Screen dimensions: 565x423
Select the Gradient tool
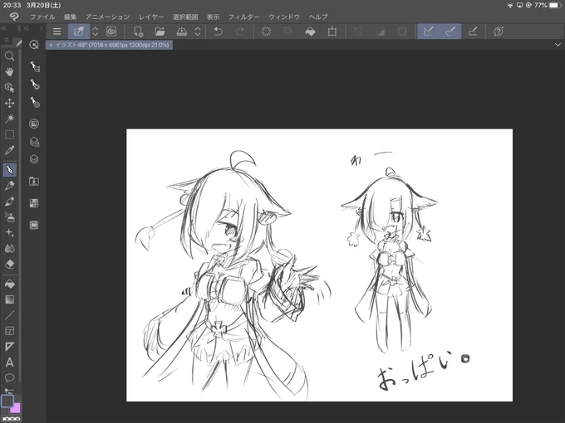click(x=10, y=299)
